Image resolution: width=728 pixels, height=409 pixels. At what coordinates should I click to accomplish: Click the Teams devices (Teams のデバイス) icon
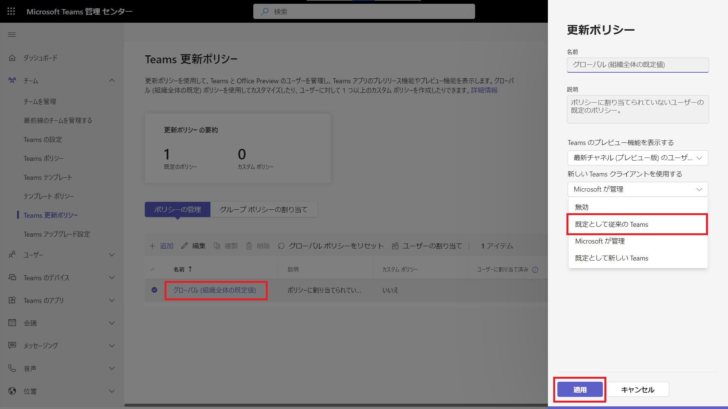[12, 278]
